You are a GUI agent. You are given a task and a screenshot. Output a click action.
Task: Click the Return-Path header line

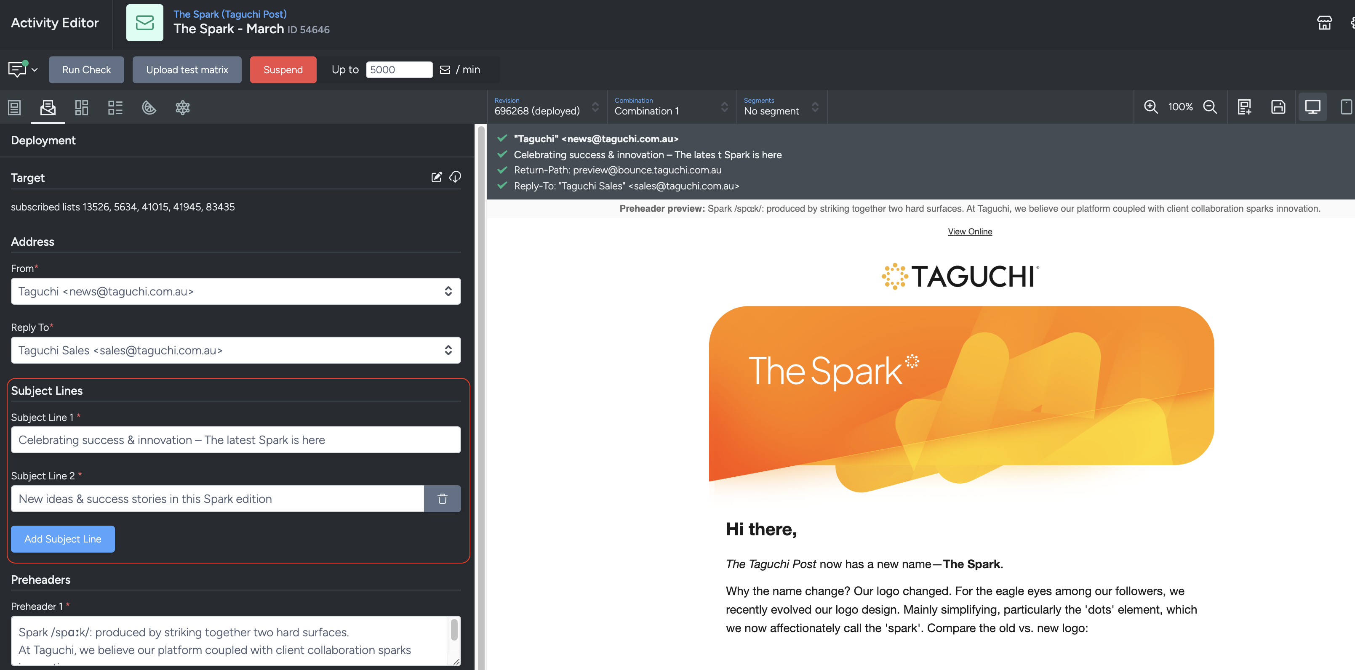[x=618, y=170]
